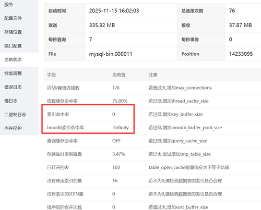Click the 活动/峰值连接数 row label
This screenshot has width=261, height=210.
tap(63, 88)
